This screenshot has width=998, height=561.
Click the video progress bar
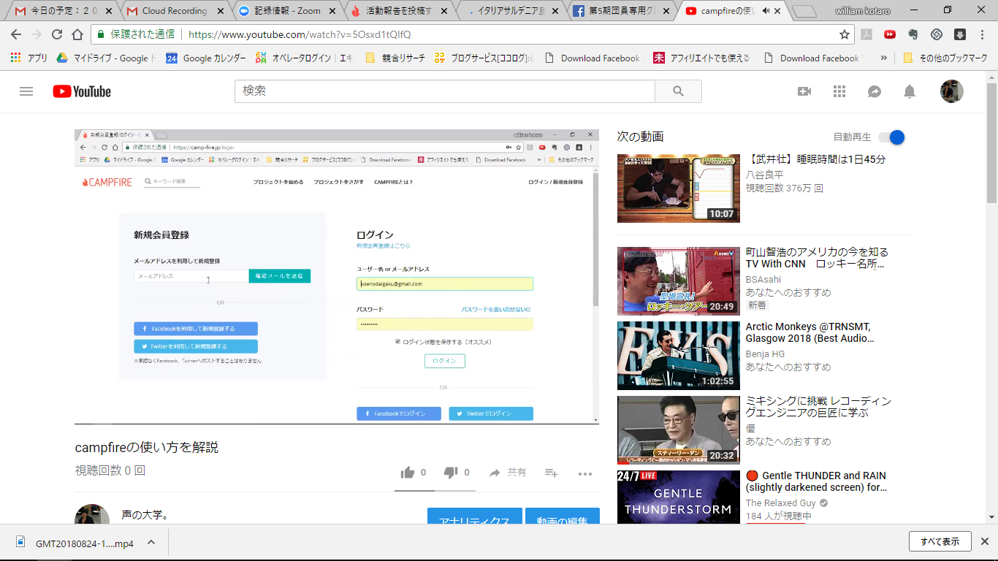point(336,424)
